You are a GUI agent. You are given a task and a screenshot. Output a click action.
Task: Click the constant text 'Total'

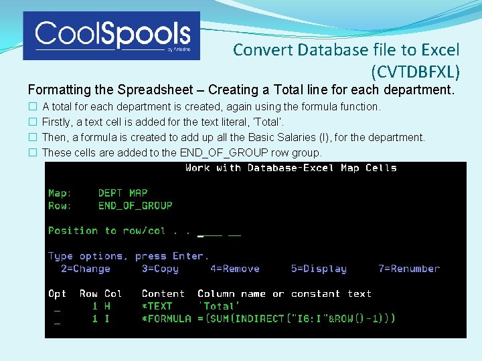219,306
